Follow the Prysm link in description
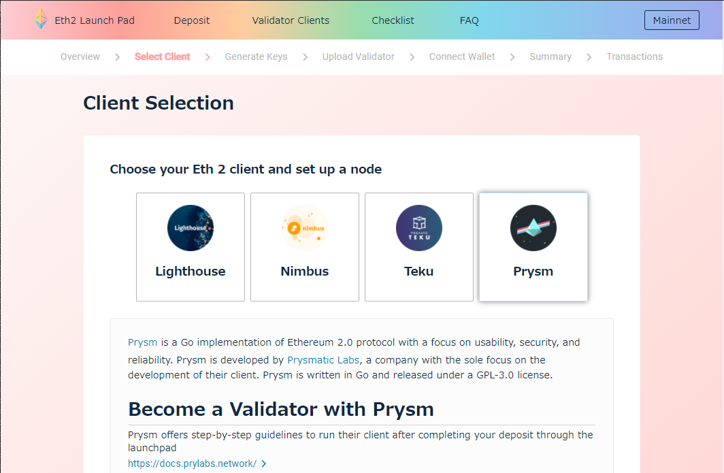Image resolution: width=724 pixels, height=473 pixels. pyautogui.click(x=143, y=342)
